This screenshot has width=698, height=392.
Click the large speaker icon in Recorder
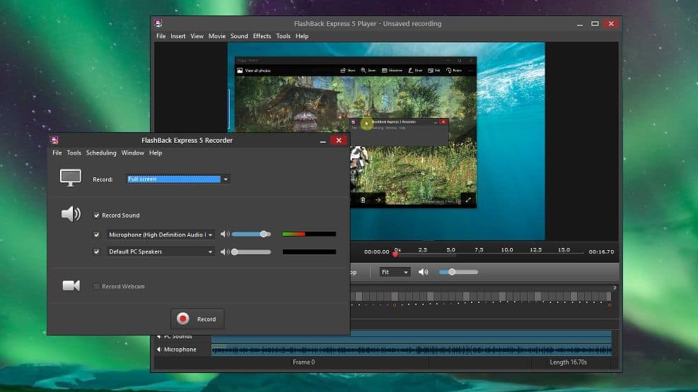(x=71, y=214)
